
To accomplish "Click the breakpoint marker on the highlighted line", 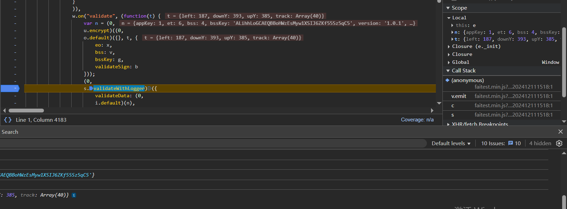I will tap(10, 89).
